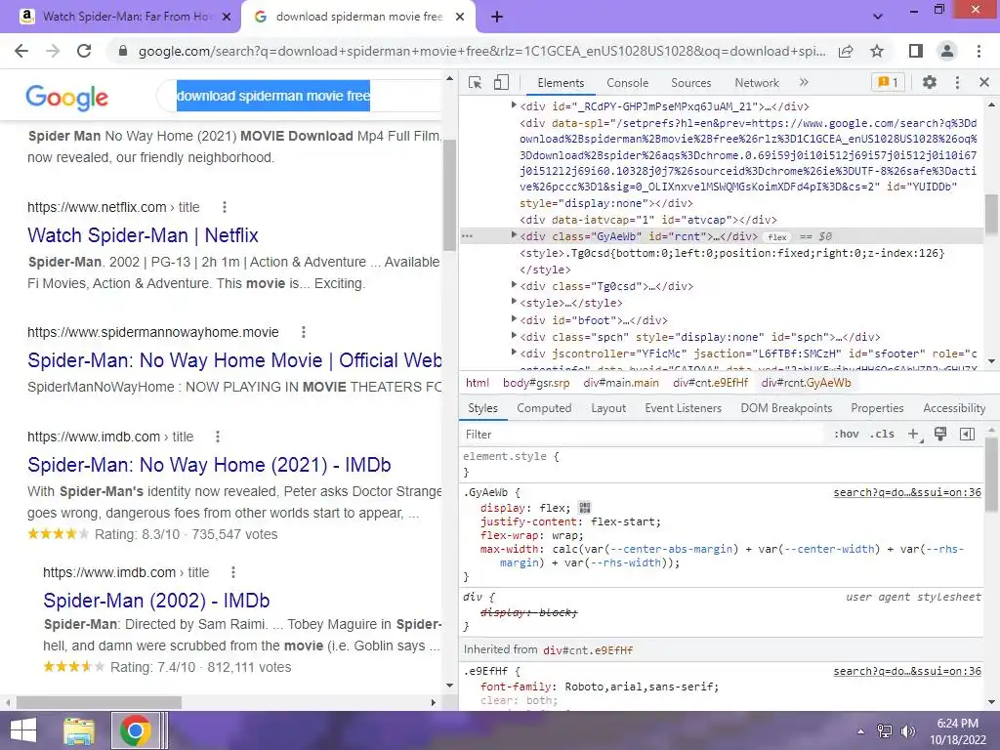Open the Network tab in DevTools
This screenshot has width=1000, height=750.
point(757,83)
